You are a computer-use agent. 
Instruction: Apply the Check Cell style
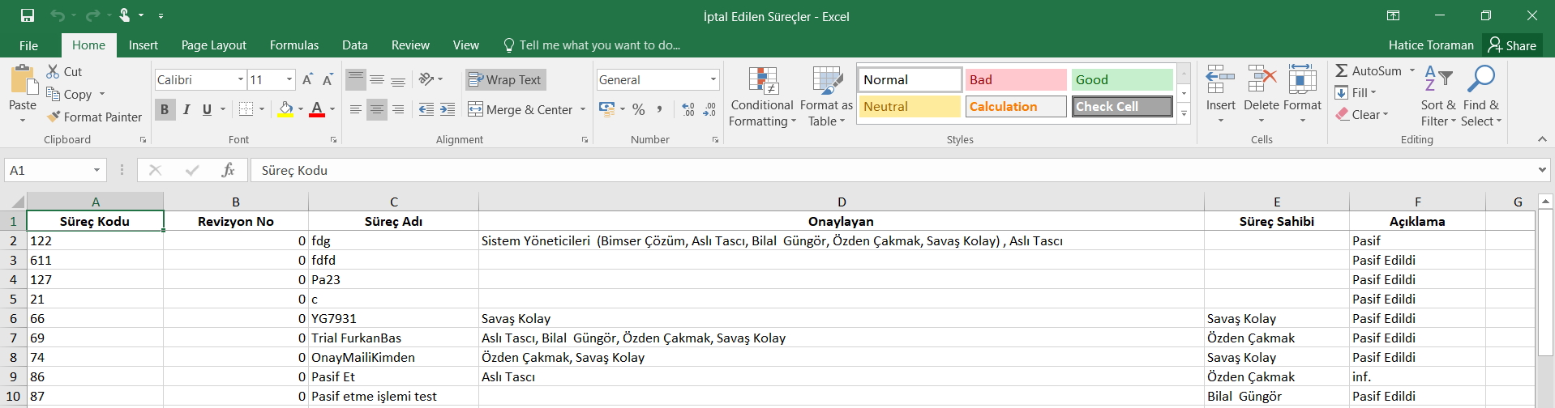click(x=1122, y=106)
